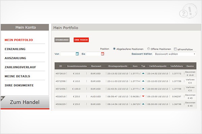Click the Bis date input field
This screenshot has height=134, width=202.
[x=94, y=54]
